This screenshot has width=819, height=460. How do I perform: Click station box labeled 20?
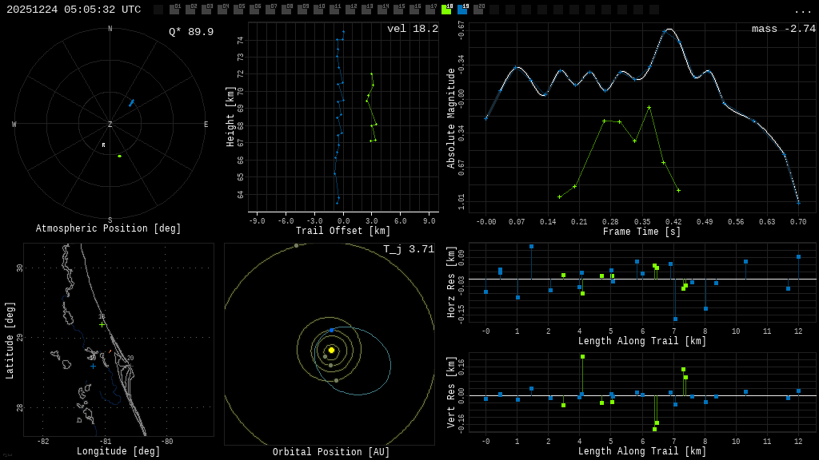(478, 10)
